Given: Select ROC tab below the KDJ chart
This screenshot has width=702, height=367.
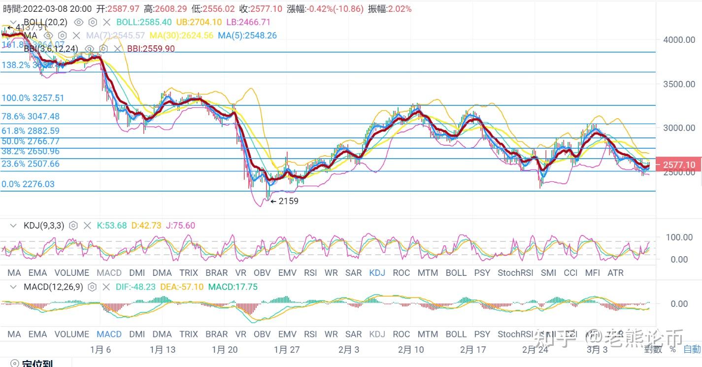Looking at the screenshot, I should tap(401, 272).
